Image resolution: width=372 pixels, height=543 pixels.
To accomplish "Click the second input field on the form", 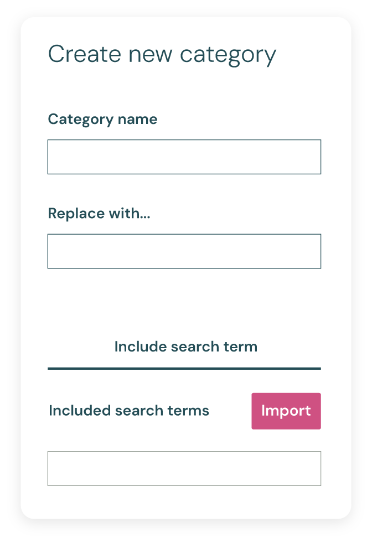I will click(x=184, y=251).
